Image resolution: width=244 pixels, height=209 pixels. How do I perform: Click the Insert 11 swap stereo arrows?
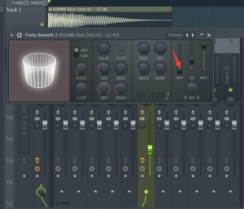point(227,119)
